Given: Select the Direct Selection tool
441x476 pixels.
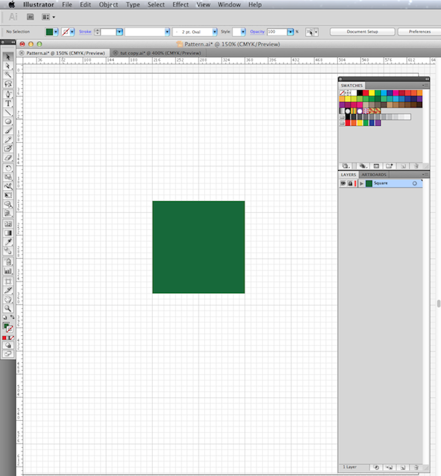Looking at the screenshot, I should [x=8, y=65].
